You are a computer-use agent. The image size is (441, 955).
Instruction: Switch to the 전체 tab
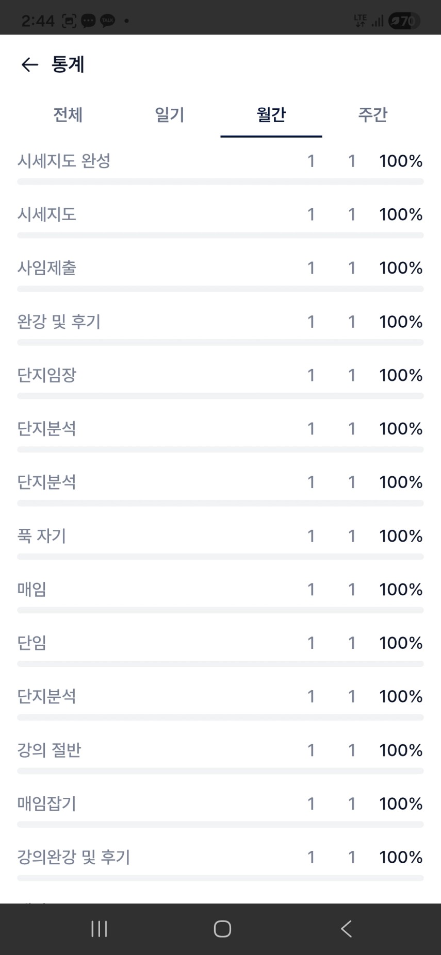pos(68,114)
